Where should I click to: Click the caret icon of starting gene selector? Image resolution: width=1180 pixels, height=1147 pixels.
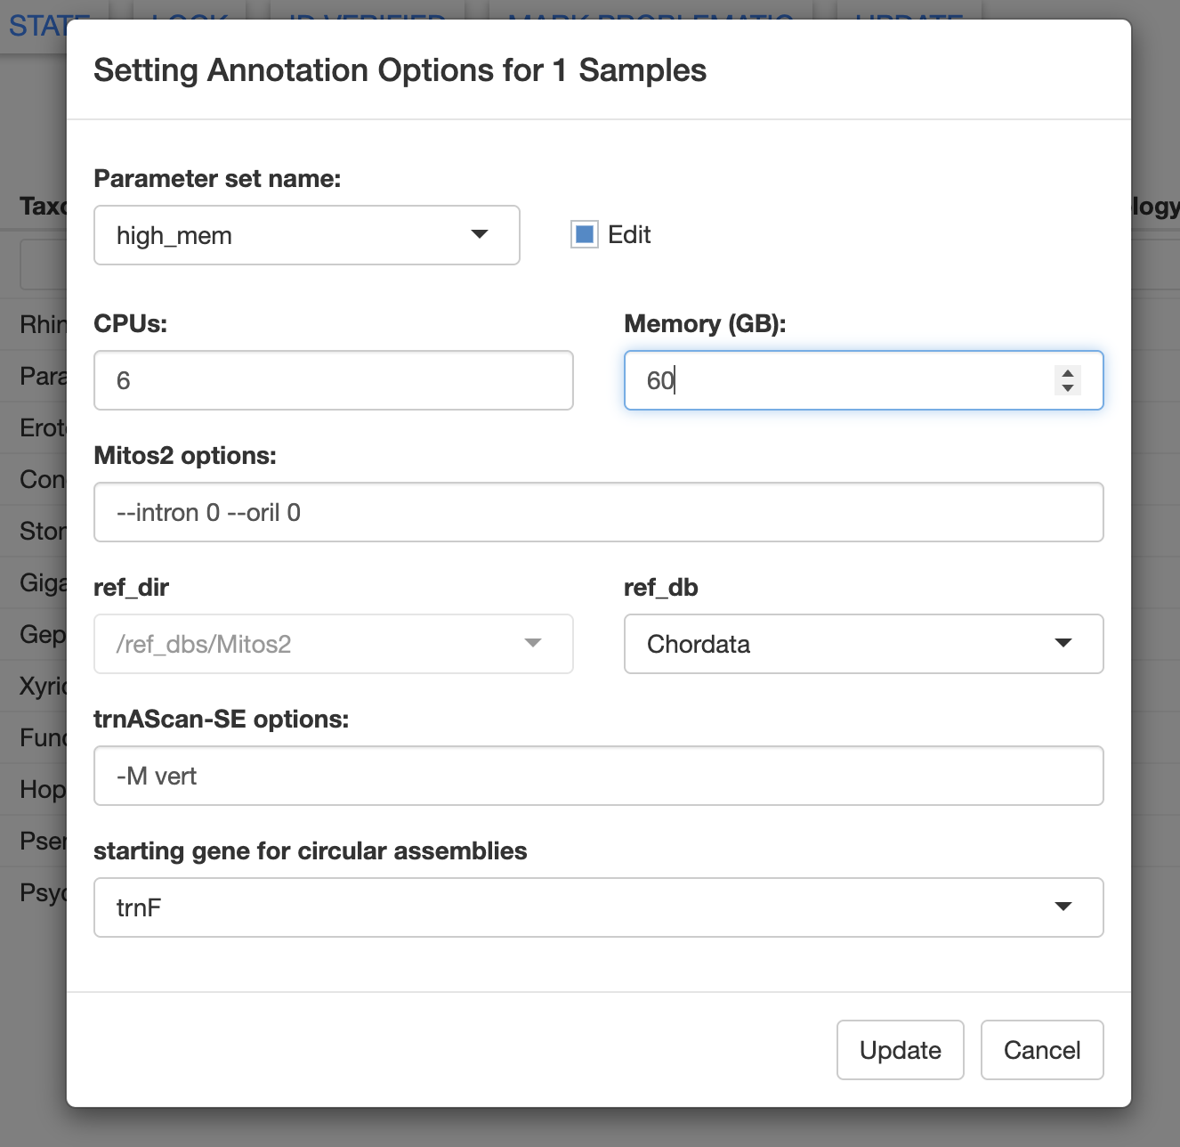1063,907
